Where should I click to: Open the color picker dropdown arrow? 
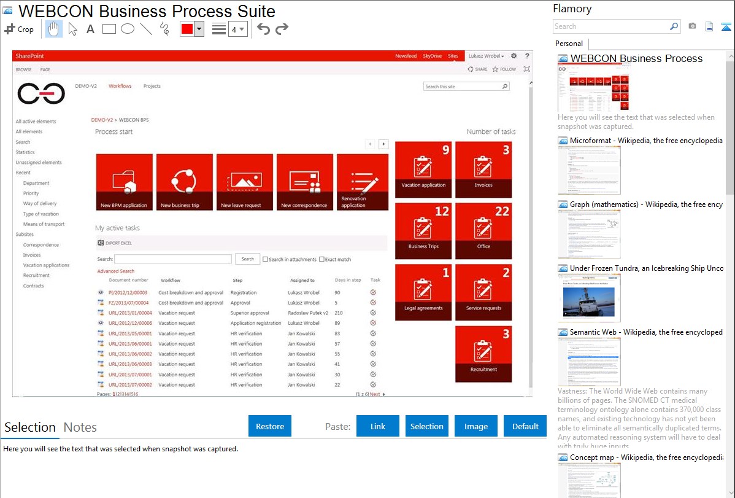point(199,29)
